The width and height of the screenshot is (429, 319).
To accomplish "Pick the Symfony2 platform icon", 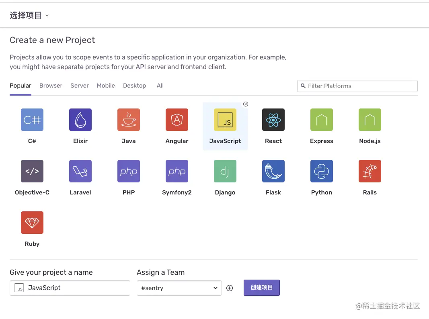I will click(x=177, y=171).
